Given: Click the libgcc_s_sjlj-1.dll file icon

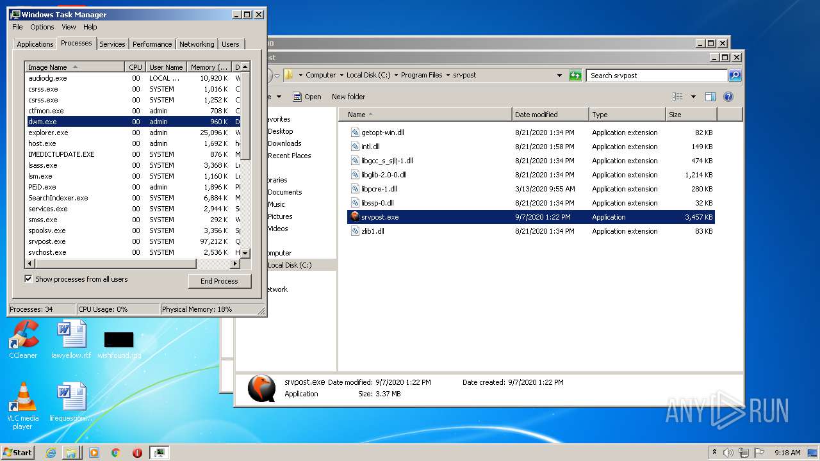Looking at the screenshot, I should pyautogui.click(x=355, y=161).
